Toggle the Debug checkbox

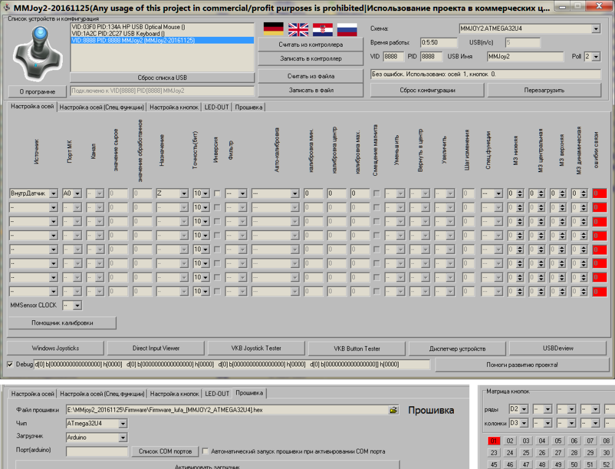(x=9, y=365)
